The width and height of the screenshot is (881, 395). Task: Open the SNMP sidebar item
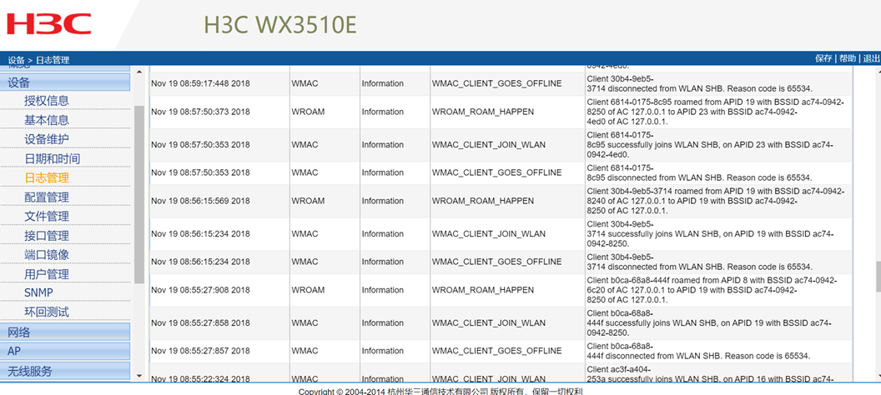(x=38, y=292)
